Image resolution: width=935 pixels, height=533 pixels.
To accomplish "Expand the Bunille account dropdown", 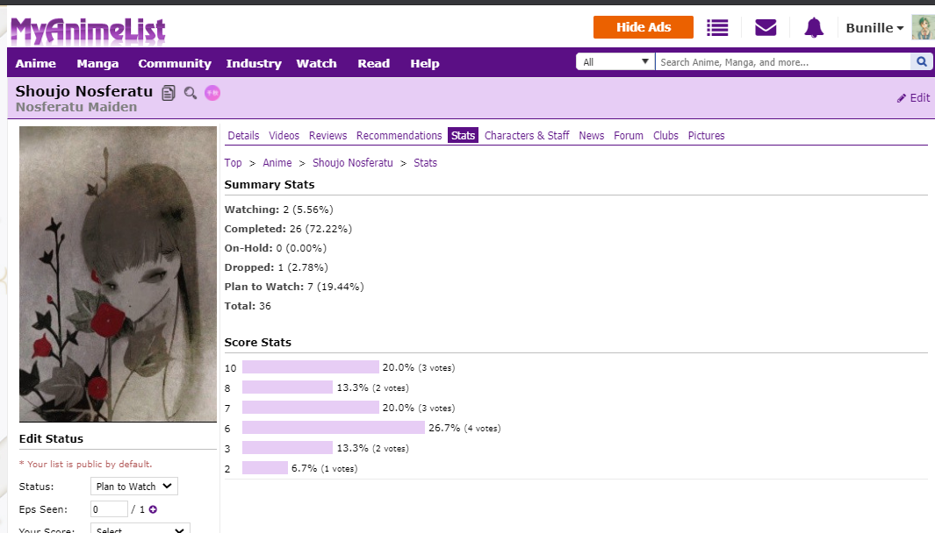I will pyautogui.click(x=874, y=28).
